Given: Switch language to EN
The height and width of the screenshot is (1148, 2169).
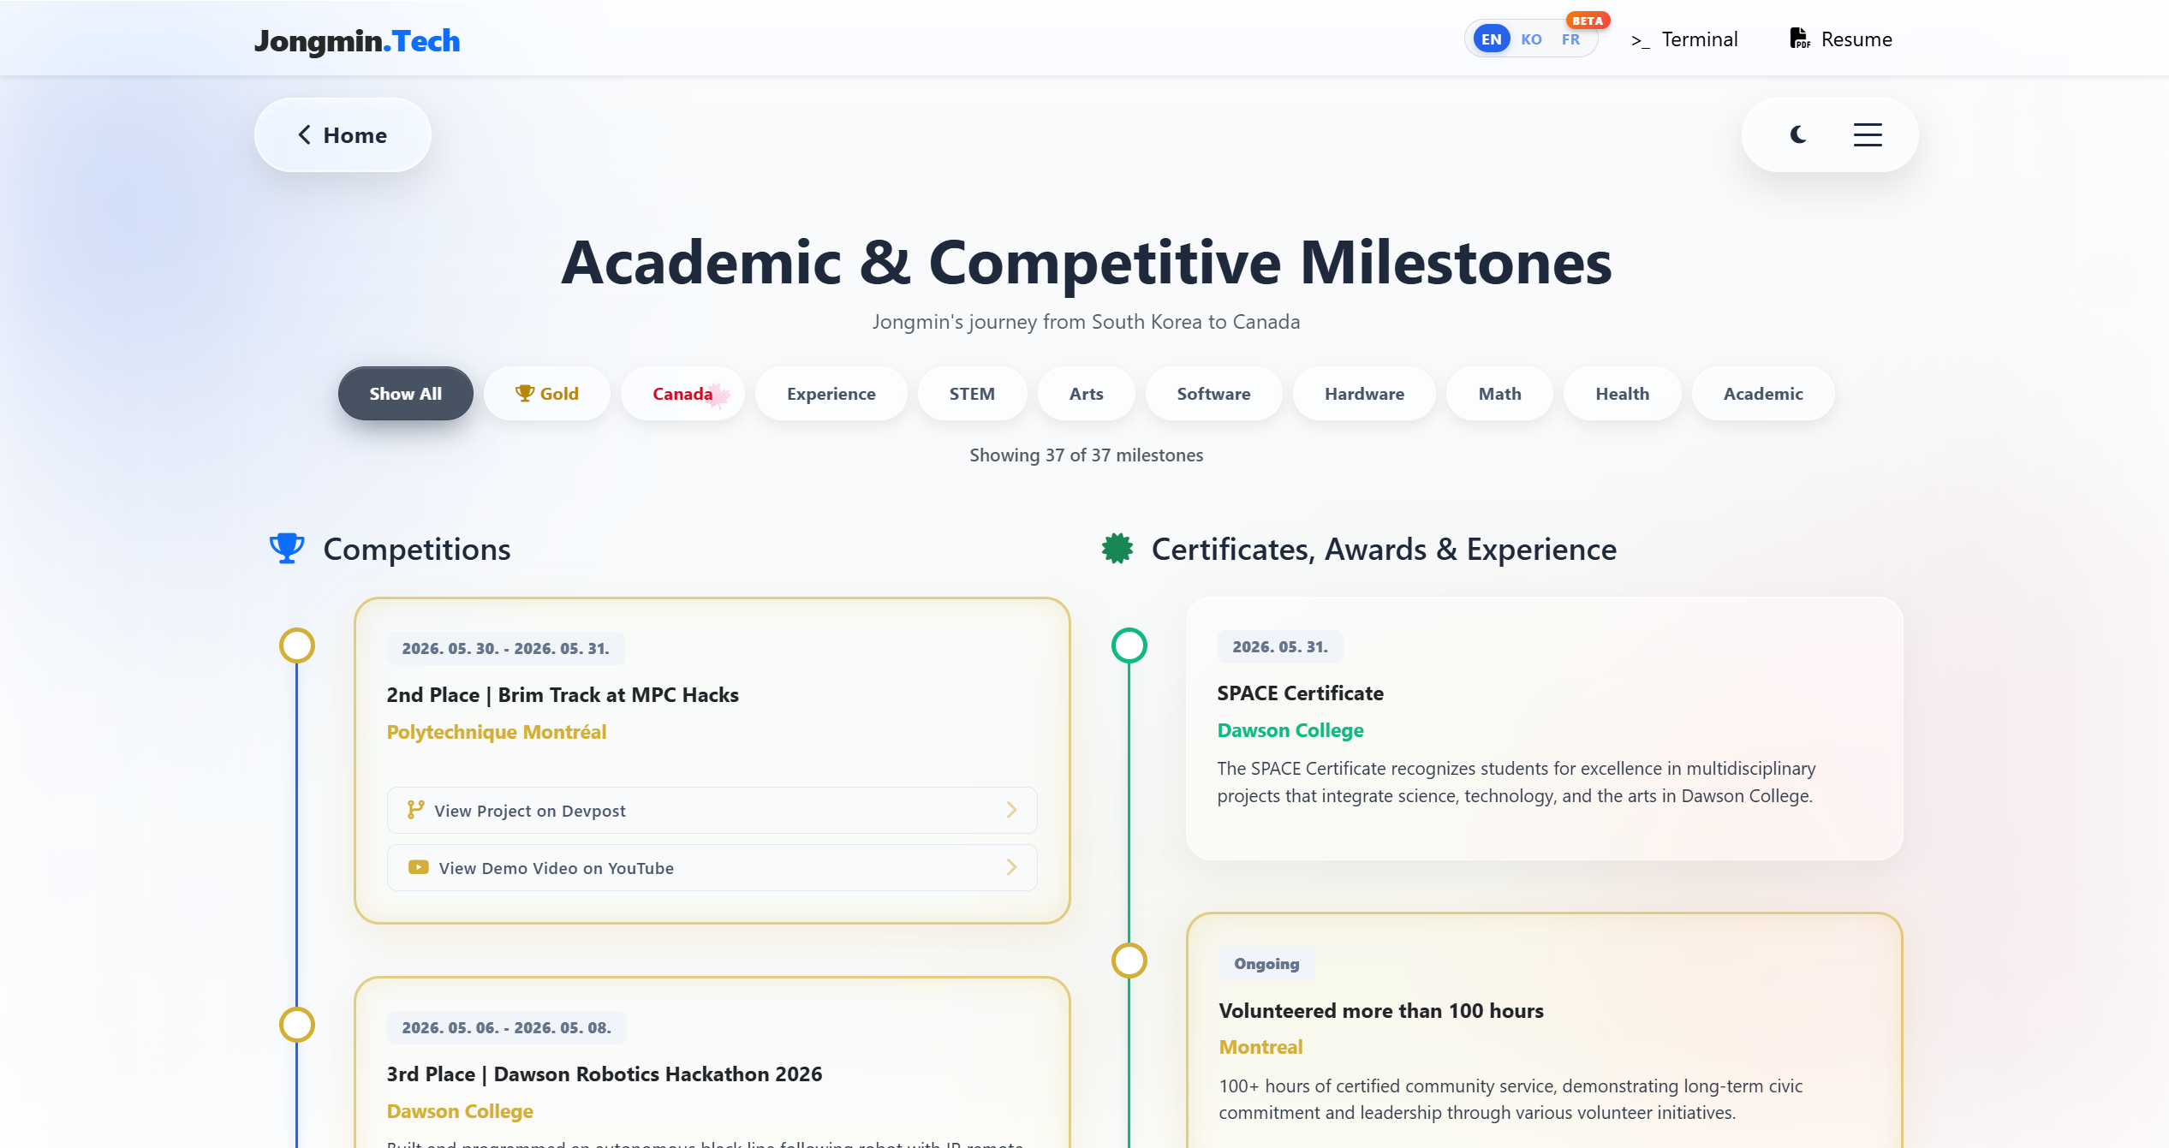Looking at the screenshot, I should click(1491, 39).
